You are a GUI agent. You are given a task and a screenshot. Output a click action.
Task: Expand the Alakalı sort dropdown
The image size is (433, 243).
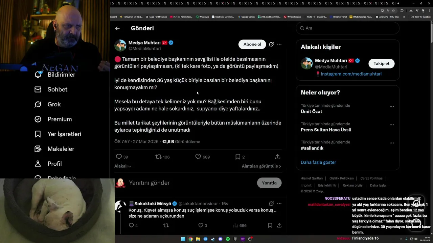click(x=123, y=166)
